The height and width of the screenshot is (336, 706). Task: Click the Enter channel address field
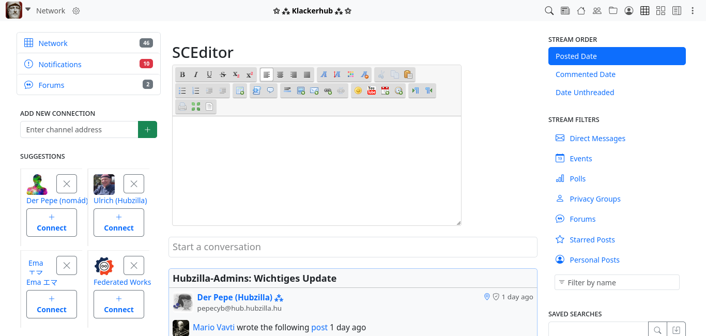79,130
